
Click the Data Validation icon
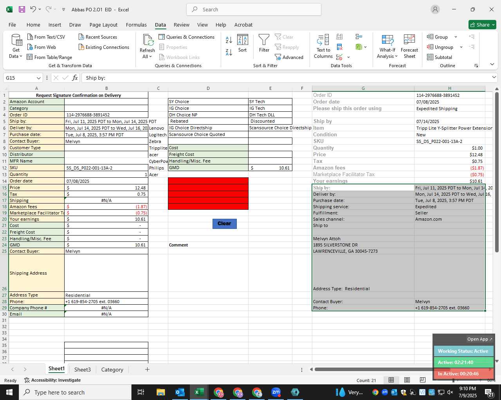tap(339, 57)
